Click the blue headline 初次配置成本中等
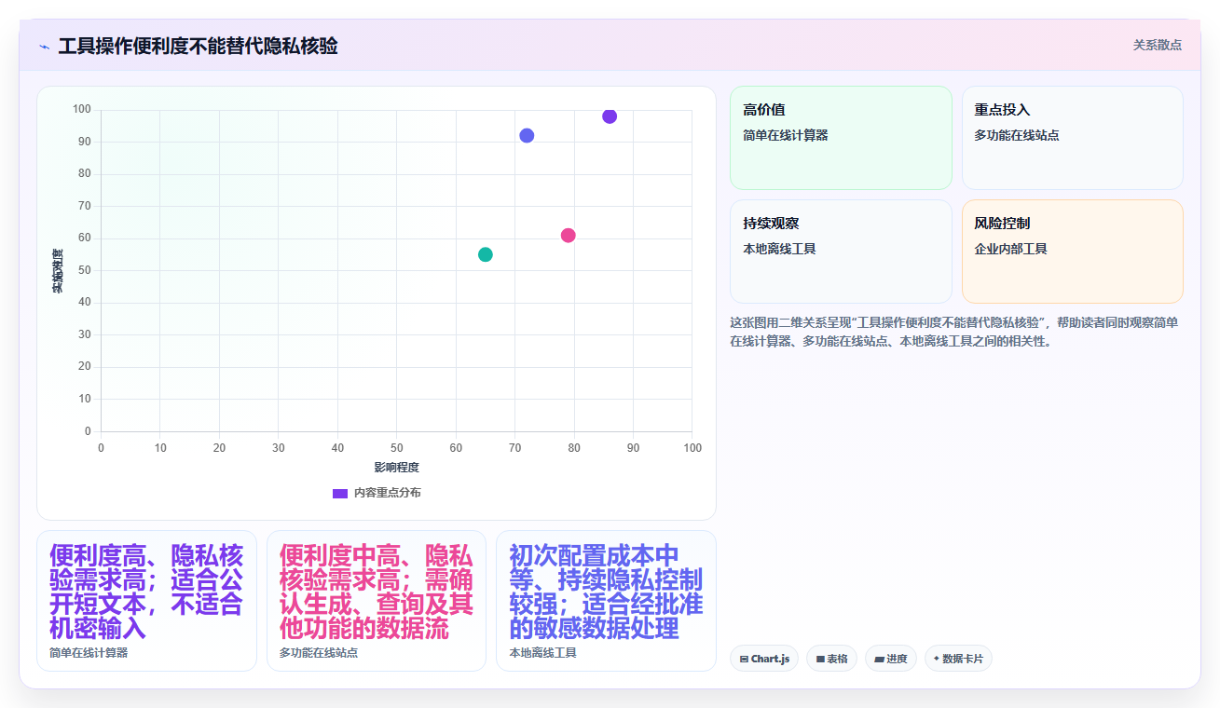 pos(606,592)
